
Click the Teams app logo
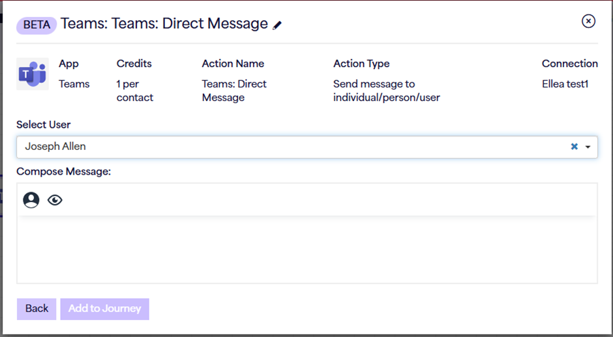point(33,74)
